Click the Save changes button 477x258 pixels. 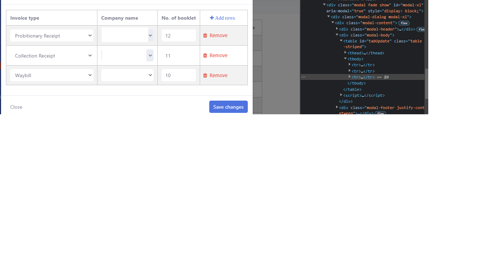229,107
